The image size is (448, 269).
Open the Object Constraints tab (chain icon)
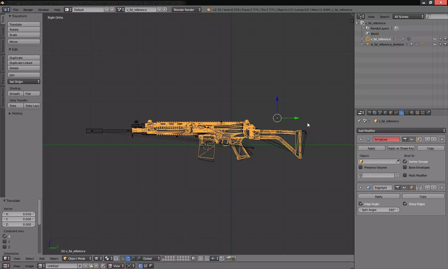[x=396, y=113]
